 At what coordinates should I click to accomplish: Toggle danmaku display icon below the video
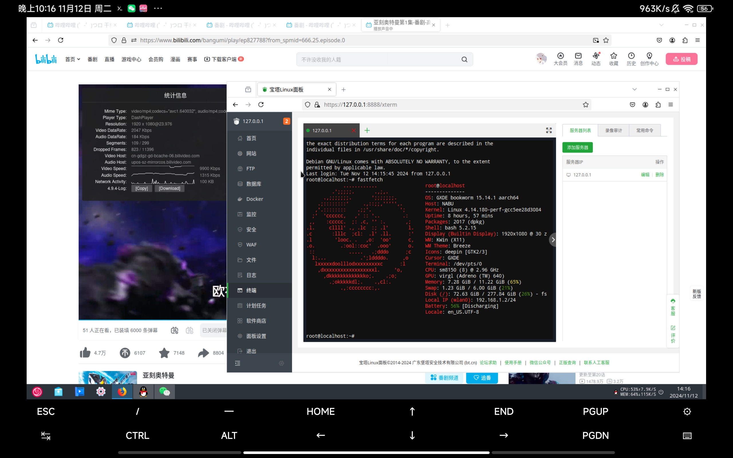[175, 330]
